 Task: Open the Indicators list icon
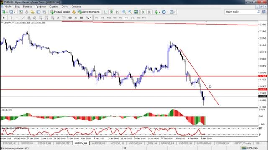(156, 12)
